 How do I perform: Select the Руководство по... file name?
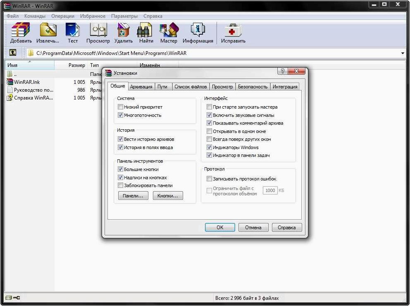click(34, 90)
